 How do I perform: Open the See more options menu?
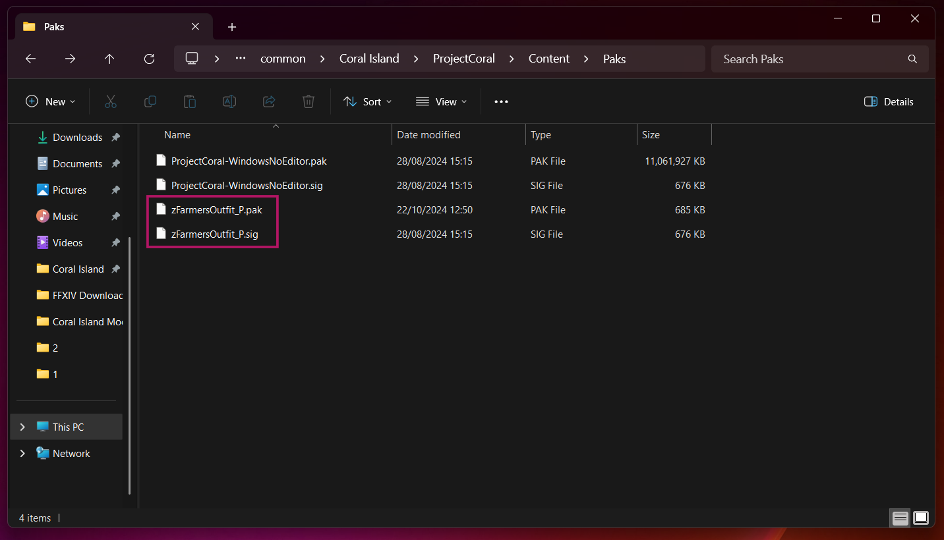501,101
